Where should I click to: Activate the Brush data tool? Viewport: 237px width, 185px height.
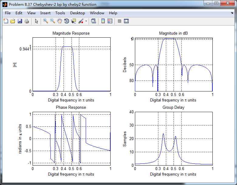point(81,21)
